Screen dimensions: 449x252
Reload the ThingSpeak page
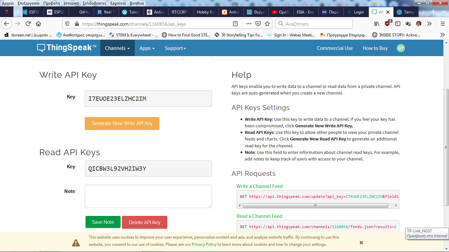(x=28, y=24)
